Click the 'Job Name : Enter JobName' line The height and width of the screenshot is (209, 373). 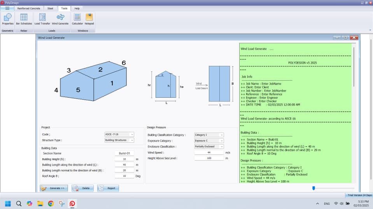(261, 84)
